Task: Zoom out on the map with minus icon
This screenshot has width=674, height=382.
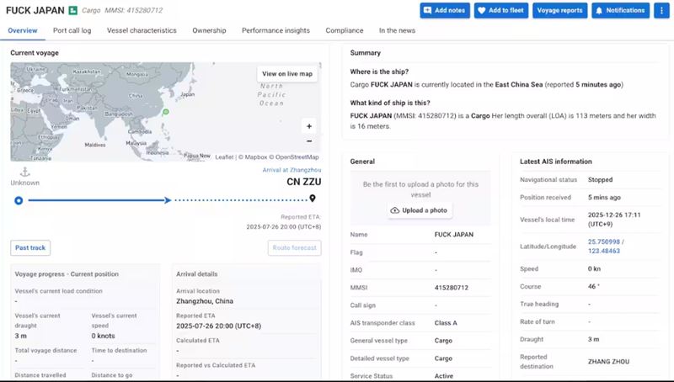Action: coord(309,141)
